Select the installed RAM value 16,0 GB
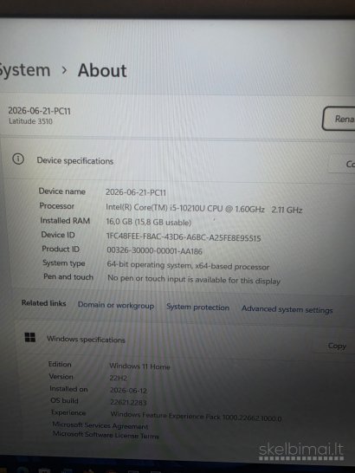355x473 pixels. [119, 222]
